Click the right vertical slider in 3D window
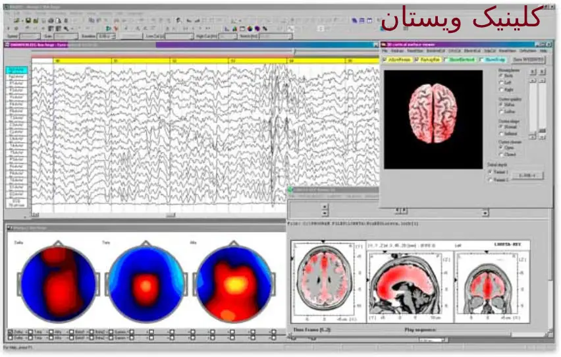Screen dimensions: 561x357 click(543, 107)
